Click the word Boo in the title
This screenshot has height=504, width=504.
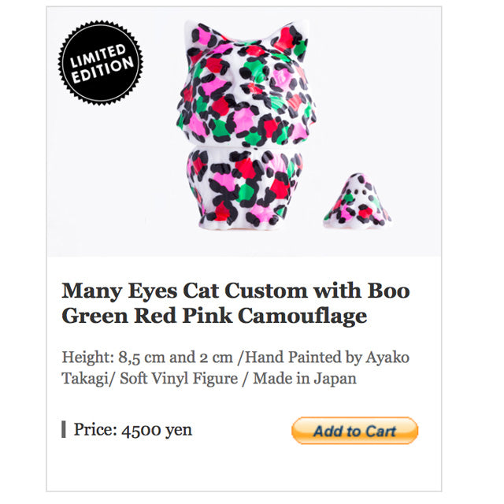click(x=391, y=290)
